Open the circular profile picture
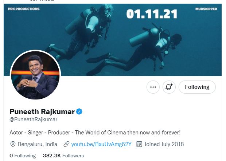This screenshot has height=161, width=226. (35, 75)
